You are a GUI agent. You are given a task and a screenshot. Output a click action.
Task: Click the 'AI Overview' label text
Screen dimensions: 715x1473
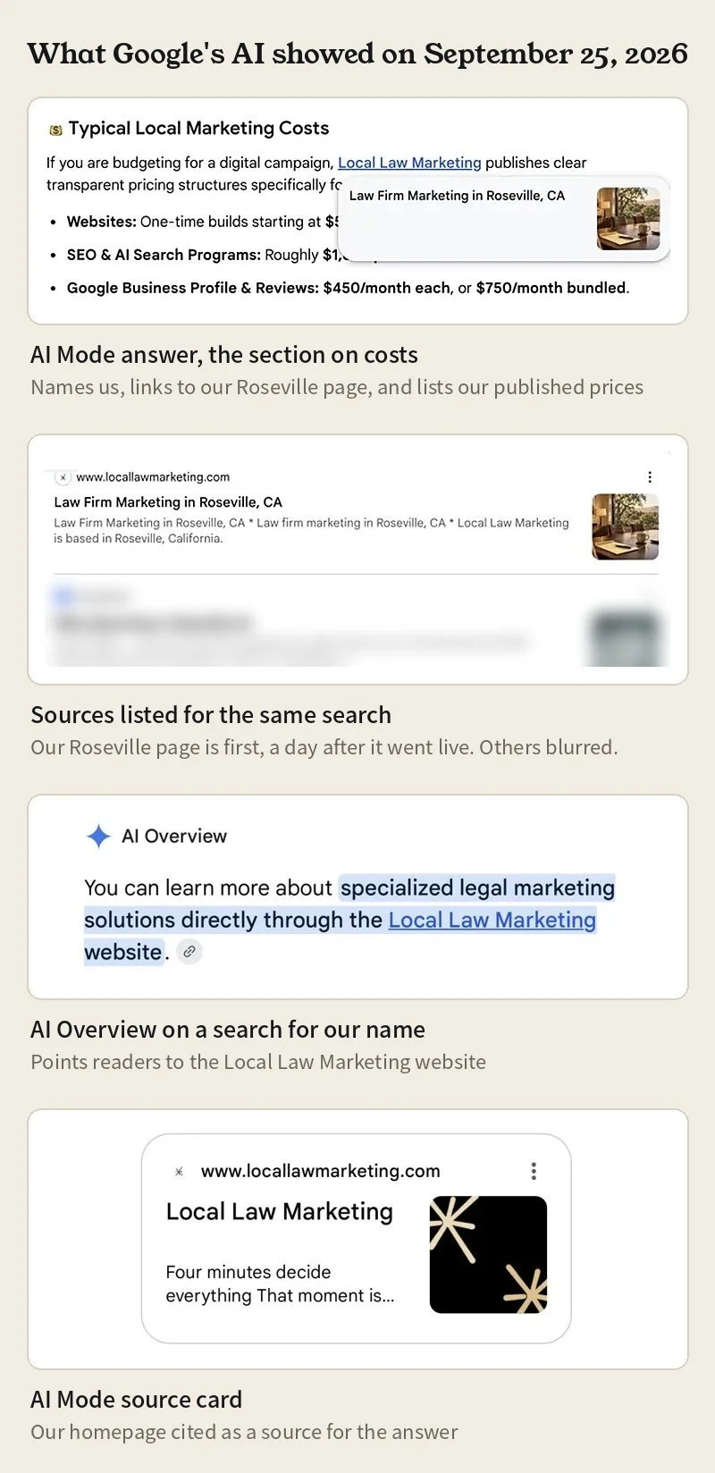click(174, 837)
